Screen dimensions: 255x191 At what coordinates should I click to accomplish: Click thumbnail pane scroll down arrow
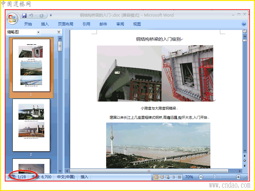coord(60,171)
